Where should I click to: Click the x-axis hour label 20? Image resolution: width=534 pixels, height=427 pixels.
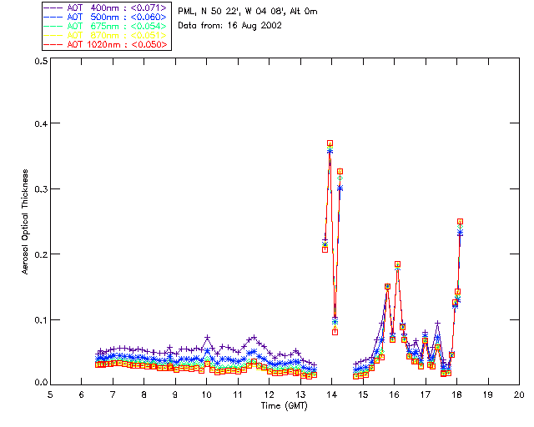tap(519, 394)
